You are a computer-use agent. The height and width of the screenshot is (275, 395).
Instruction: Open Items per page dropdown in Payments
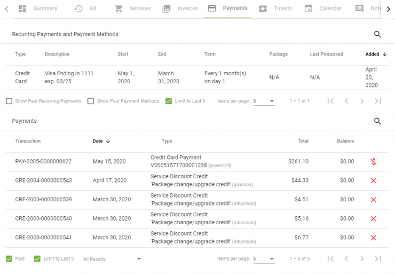264,259
